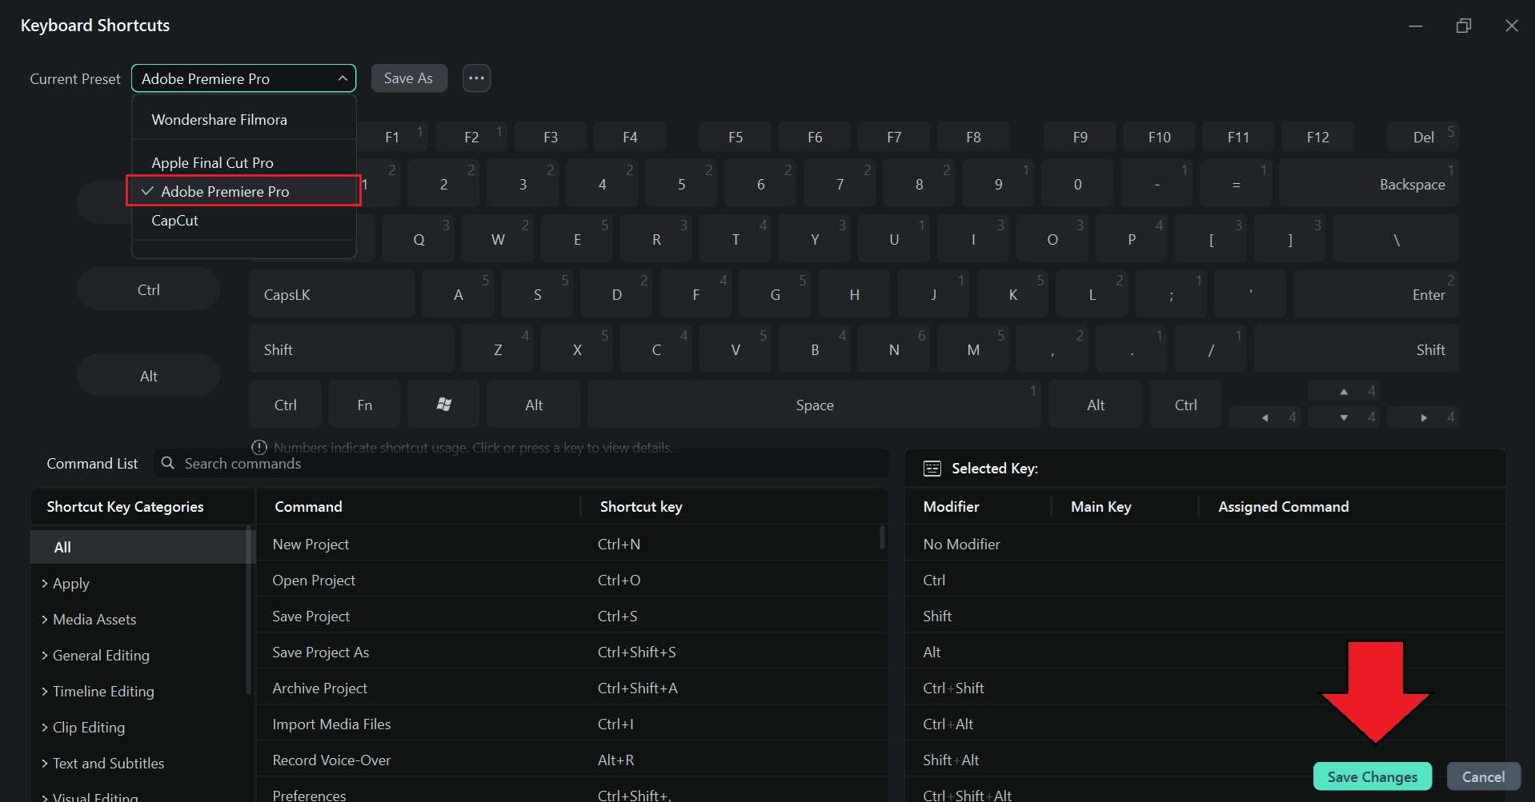
Task: Click the Fn key
Action: tap(364, 405)
